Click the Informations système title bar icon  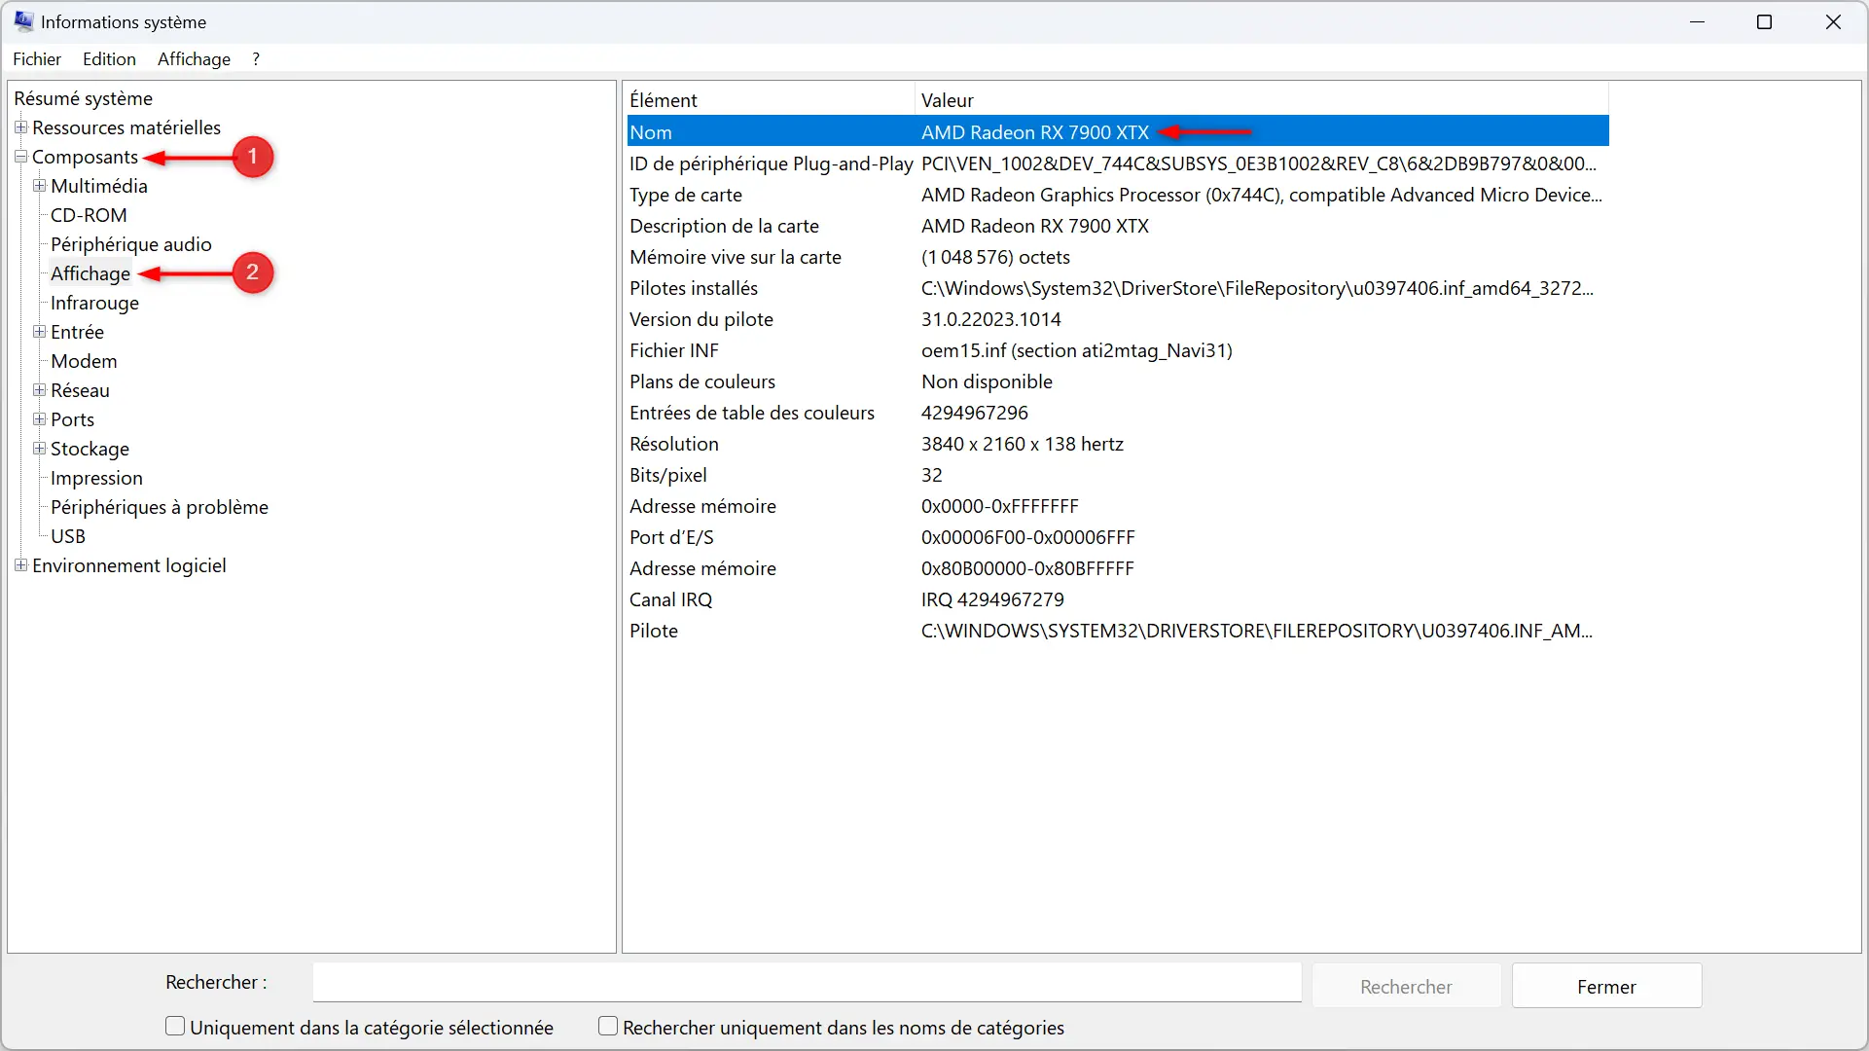tap(23, 21)
